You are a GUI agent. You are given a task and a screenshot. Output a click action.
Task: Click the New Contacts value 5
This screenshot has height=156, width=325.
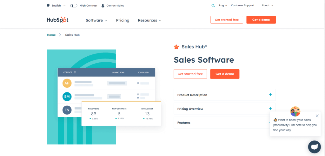119,114
